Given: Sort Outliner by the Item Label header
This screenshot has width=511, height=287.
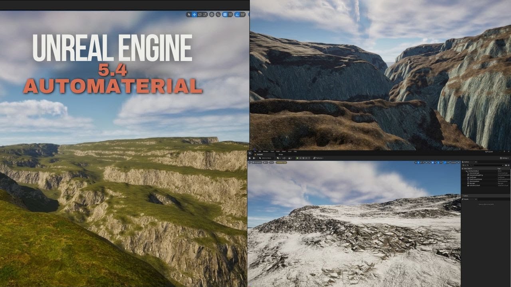Looking at the screenshot, I should tap(467, 169).
